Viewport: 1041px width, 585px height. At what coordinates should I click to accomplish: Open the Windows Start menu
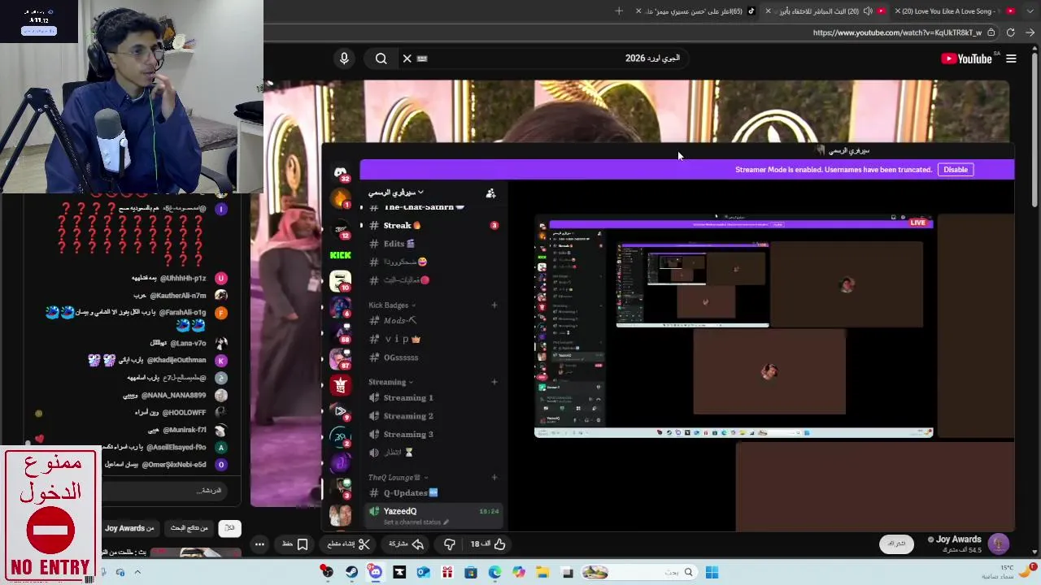pyautogui.click(x=712, y=573)
